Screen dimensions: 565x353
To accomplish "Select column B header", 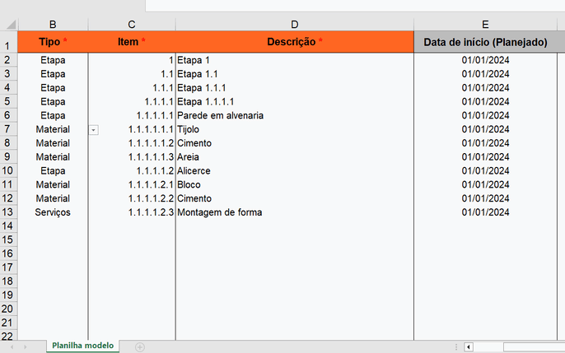I will pos(53,25).
